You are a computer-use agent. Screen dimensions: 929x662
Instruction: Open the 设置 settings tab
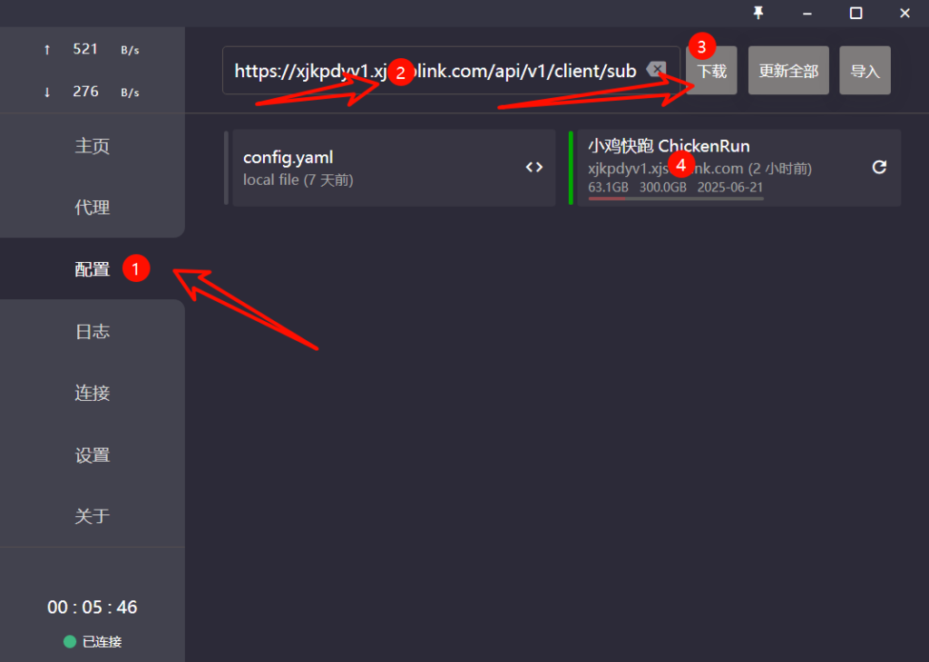pyautogui.click(x=92, y=454)
